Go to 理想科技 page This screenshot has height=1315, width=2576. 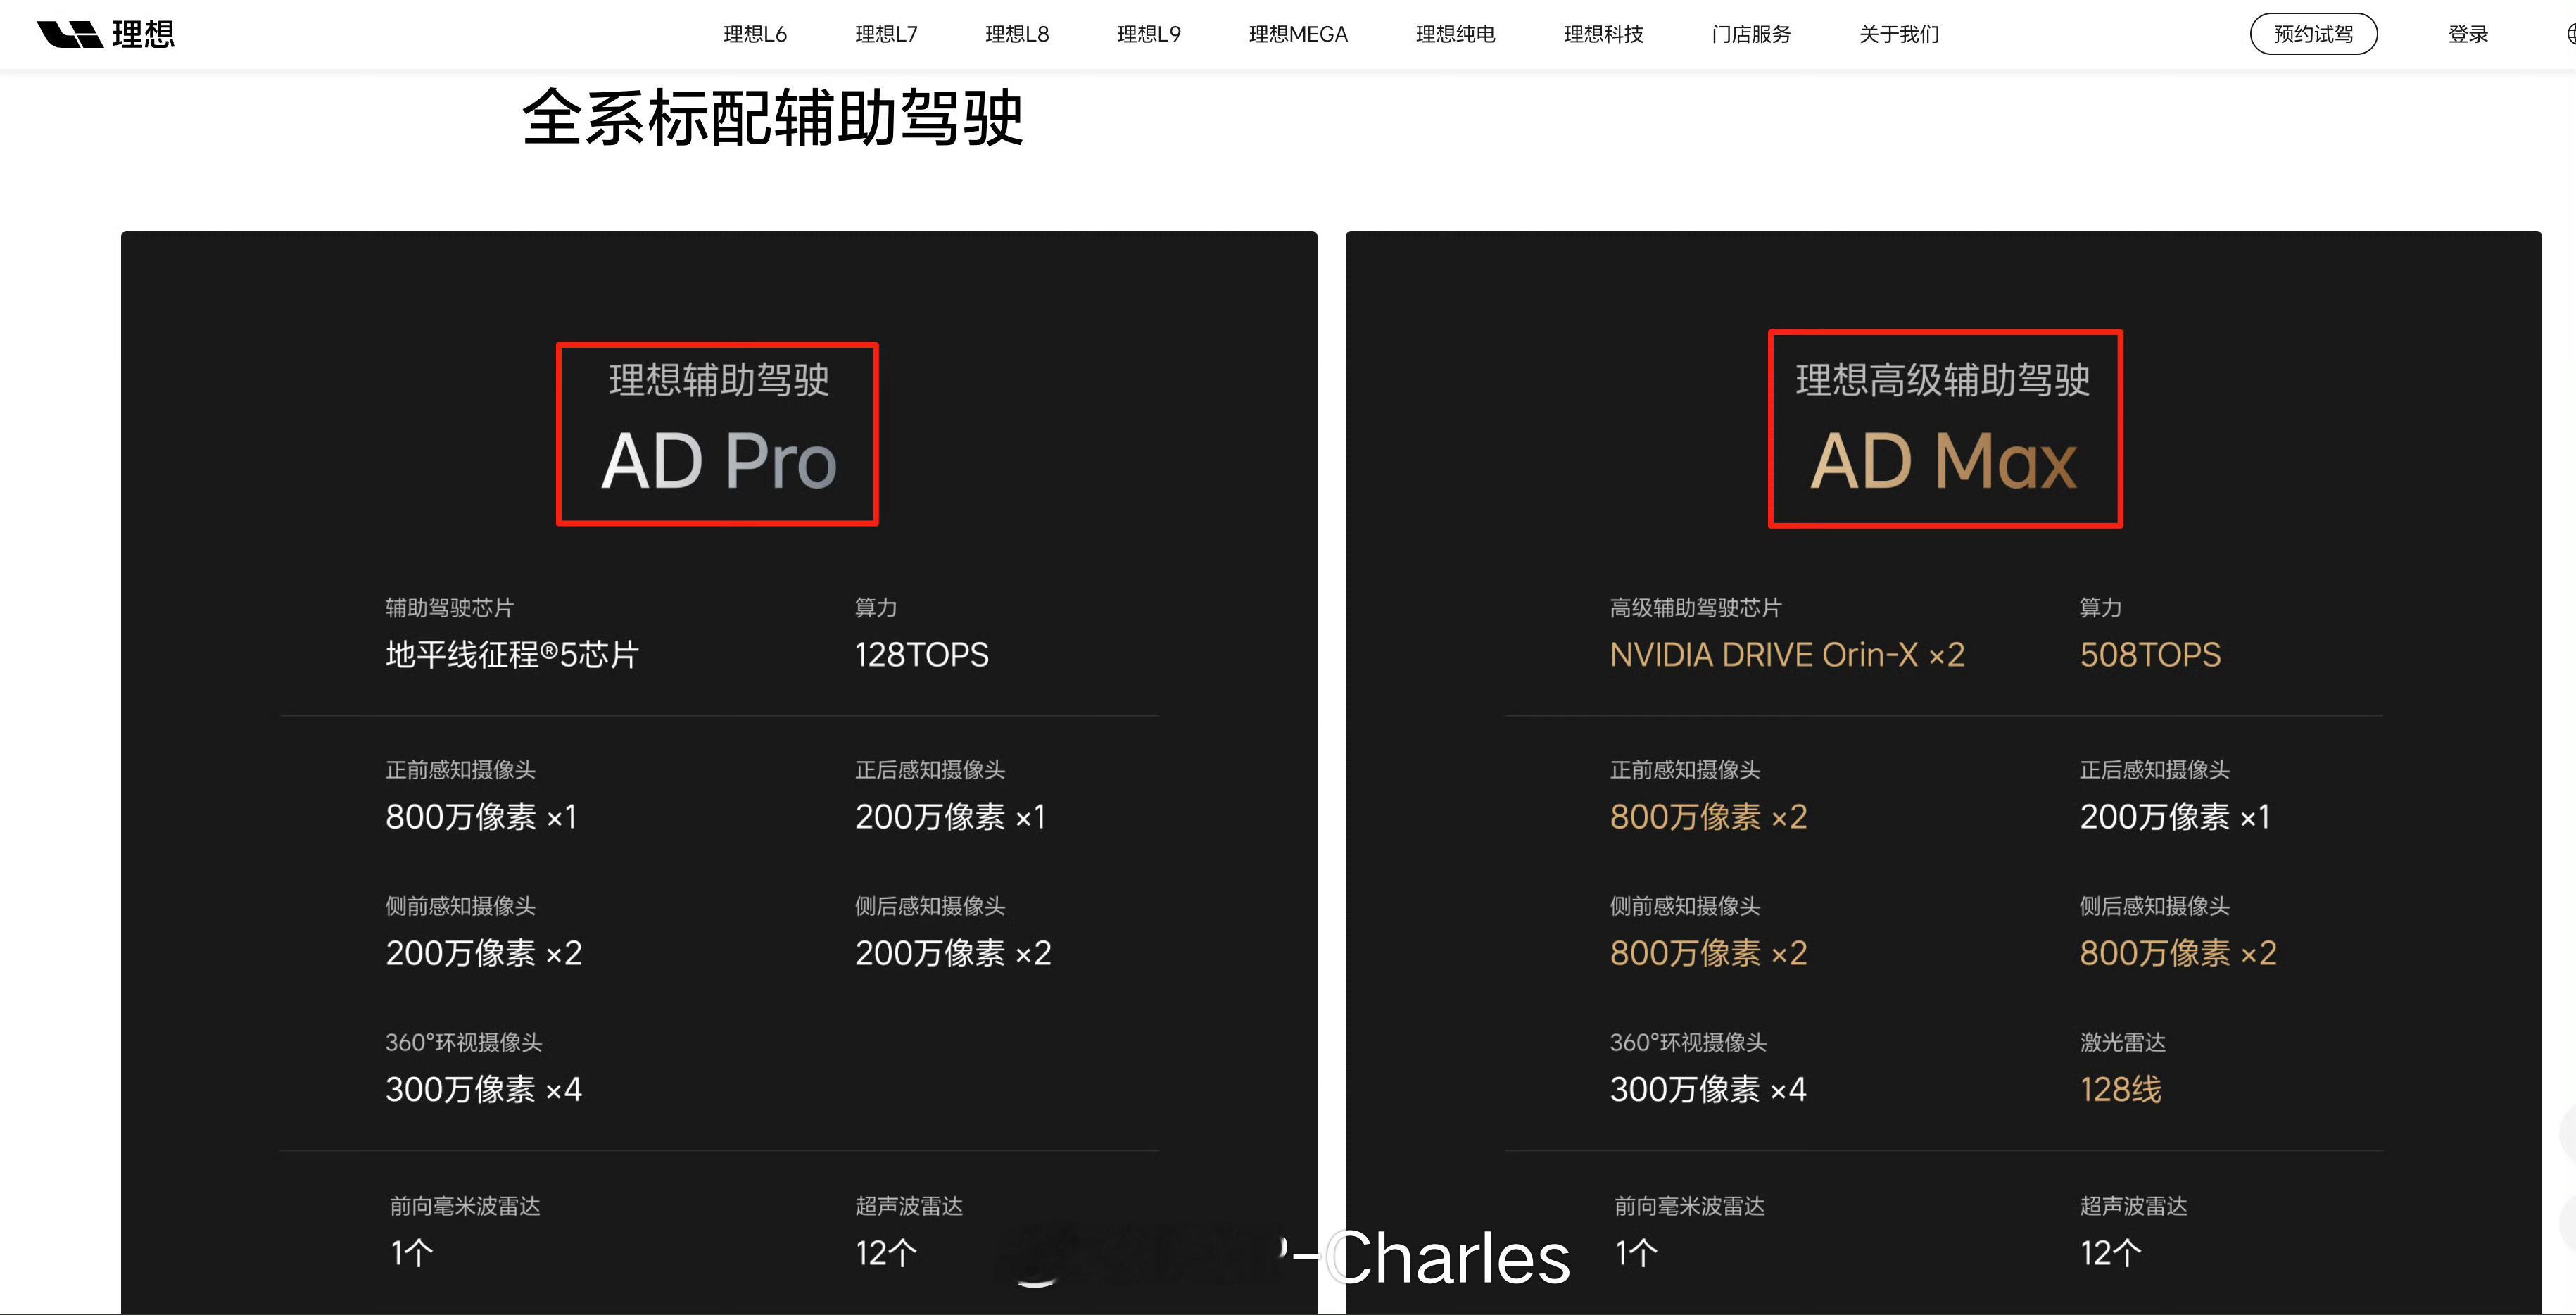point(1603,34)
